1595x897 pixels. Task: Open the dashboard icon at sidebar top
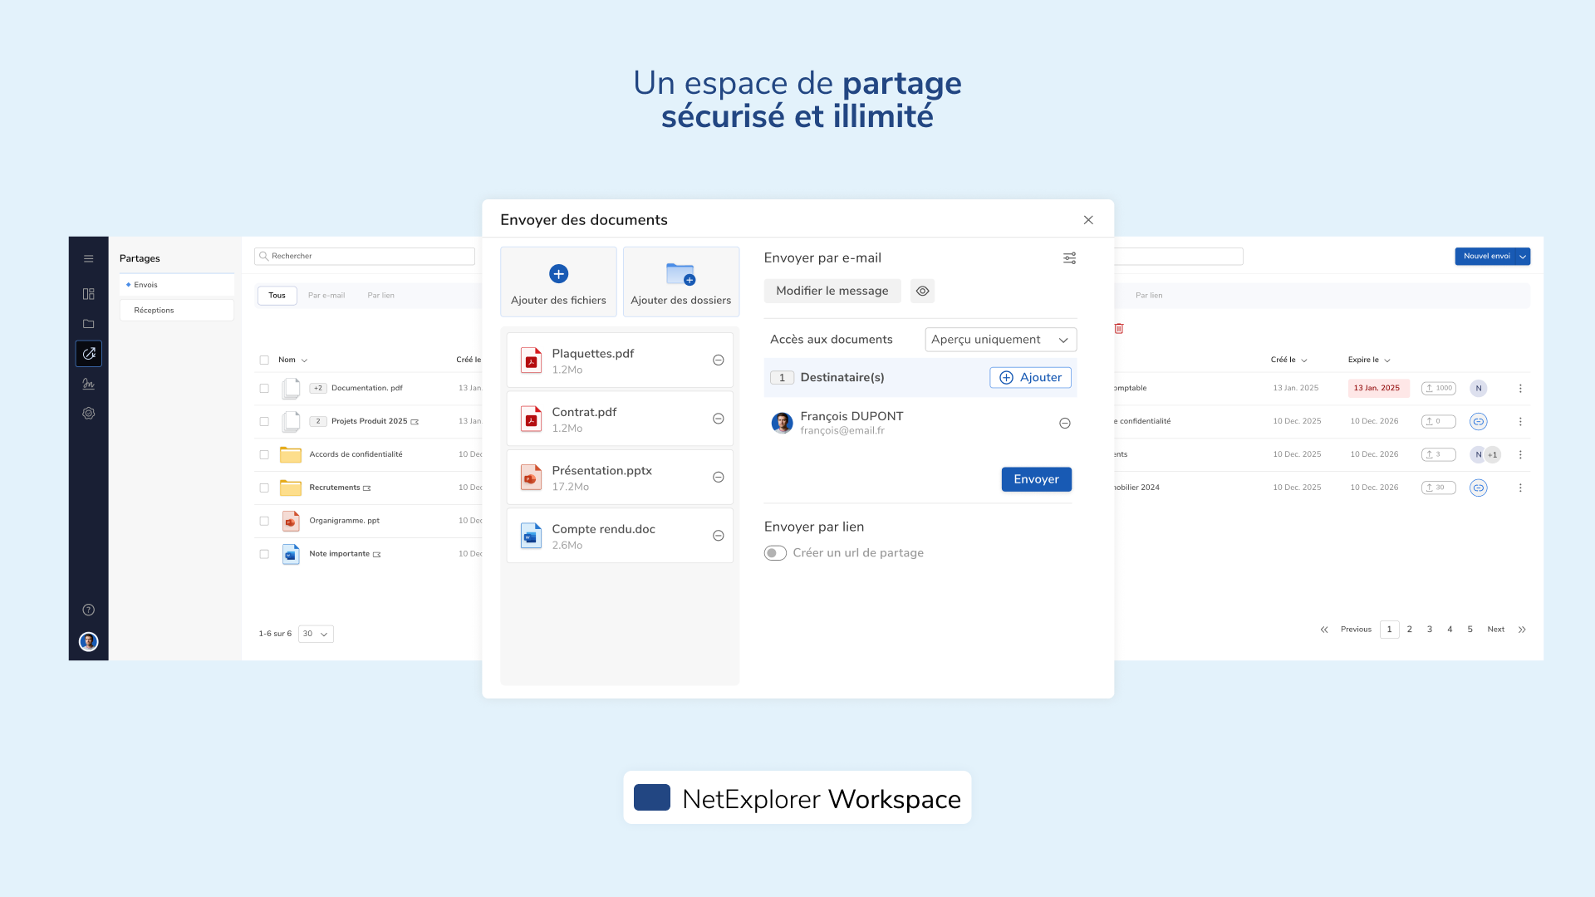click(88, 293)
